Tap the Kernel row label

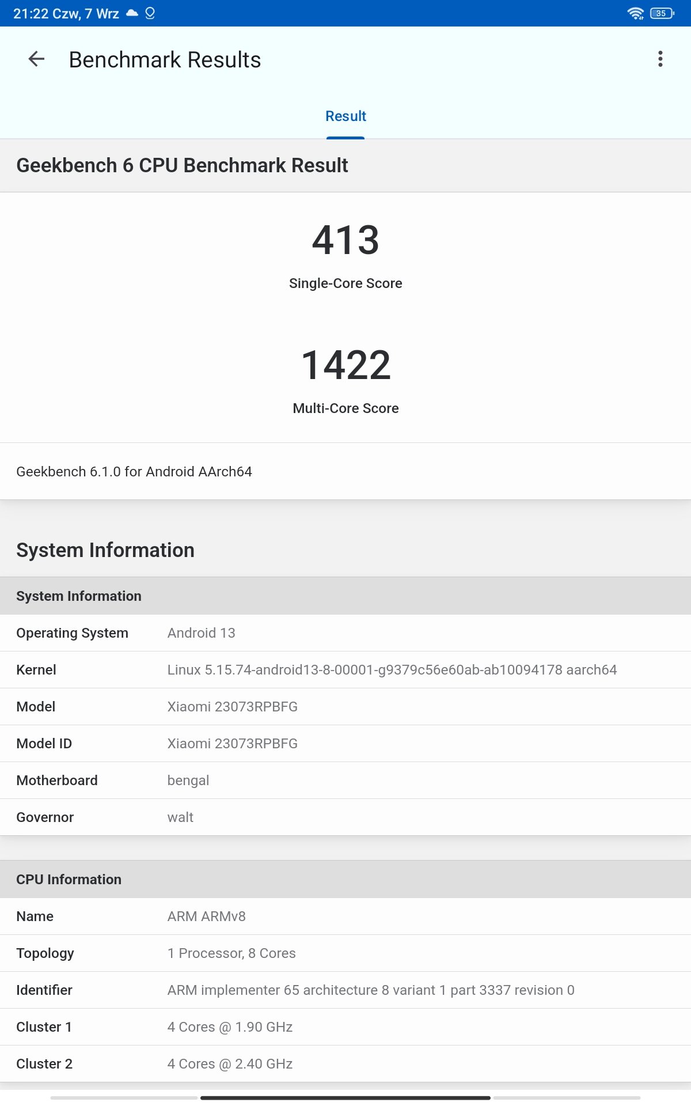point(36,670)
